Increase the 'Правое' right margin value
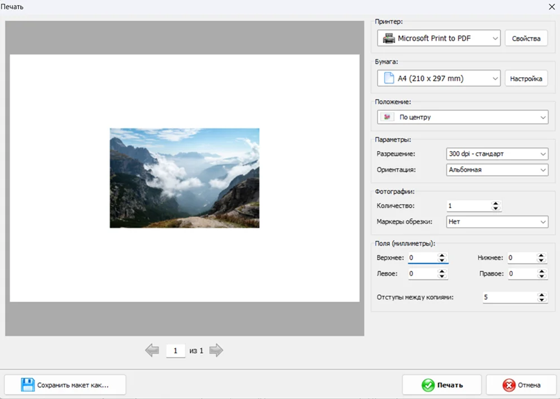The width and height of the screenshot is (560, 399). pos(542,271)
